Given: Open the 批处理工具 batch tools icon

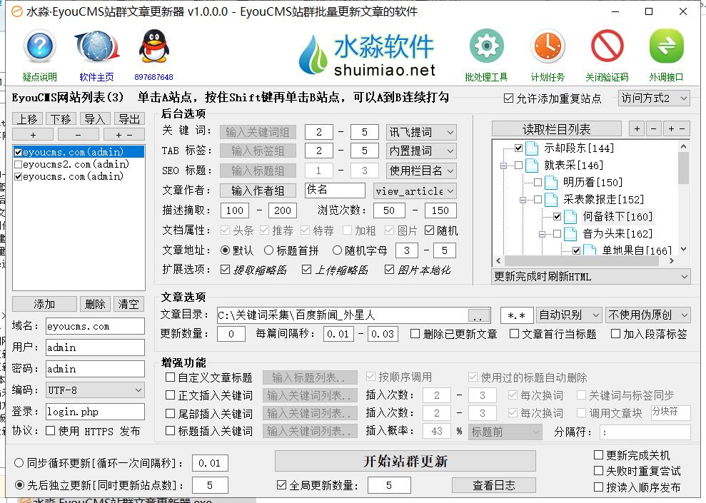Looking at the screenshot, I should (x=485, y=44).
